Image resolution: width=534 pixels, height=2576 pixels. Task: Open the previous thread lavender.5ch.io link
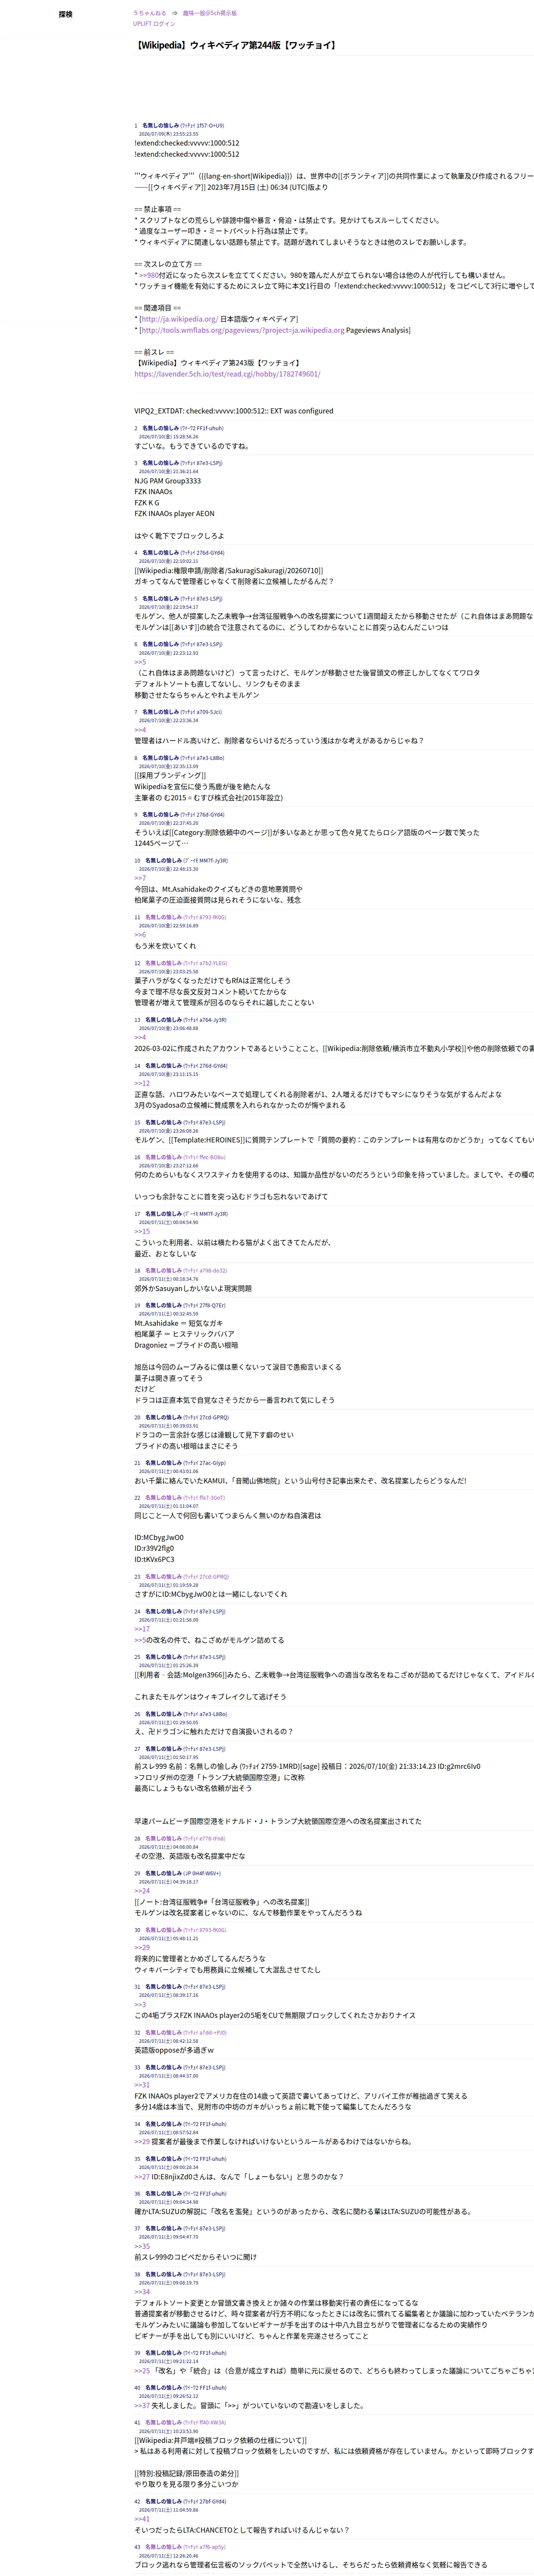coord(227,374)
